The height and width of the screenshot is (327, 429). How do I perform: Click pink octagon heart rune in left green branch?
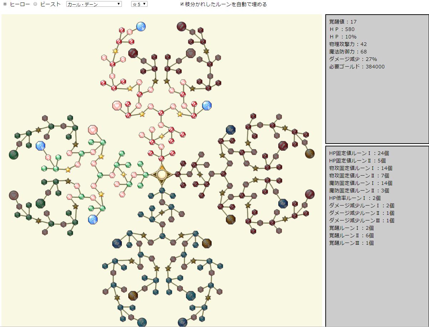(93, 130)
